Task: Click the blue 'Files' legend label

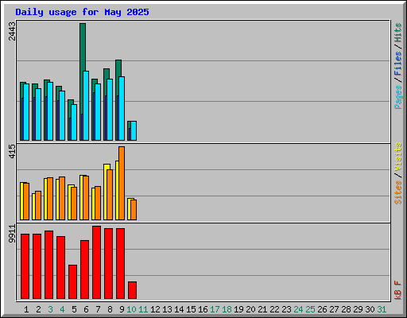Action: coord(398,63)
